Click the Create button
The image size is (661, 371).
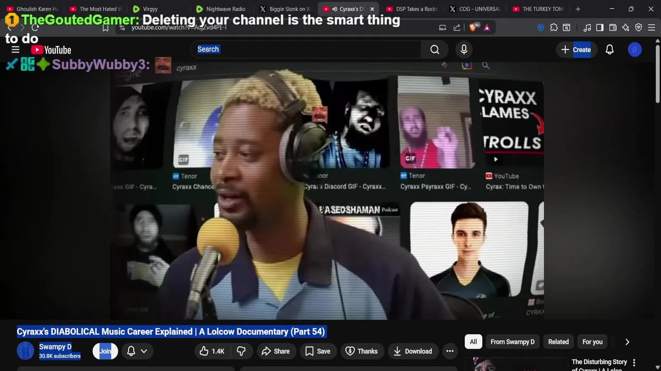tap(575, 49)
